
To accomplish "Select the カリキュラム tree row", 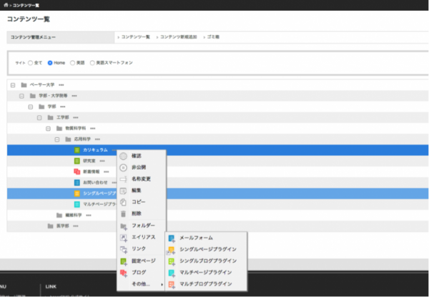I will [x=217, y=150].
